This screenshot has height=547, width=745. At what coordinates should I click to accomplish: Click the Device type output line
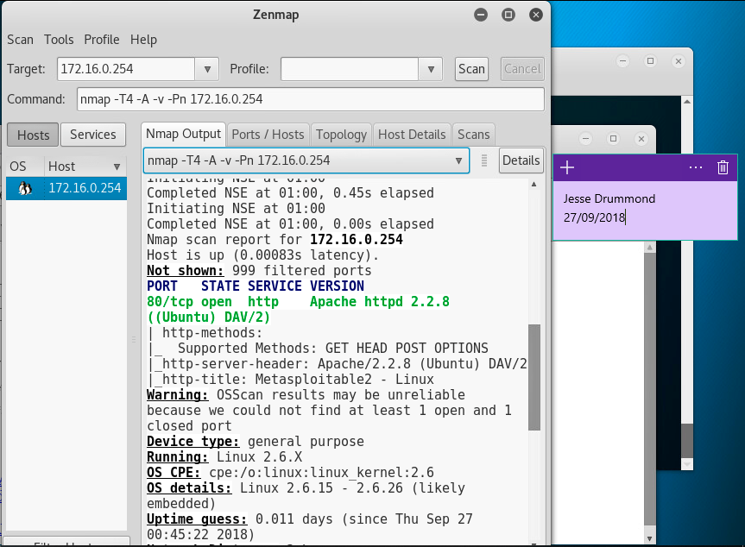256,441
